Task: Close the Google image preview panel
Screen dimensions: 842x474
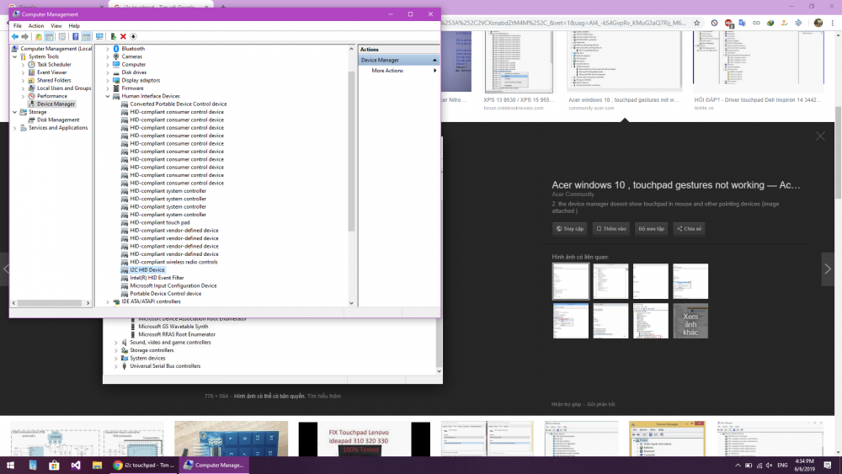Action: click(820, 136)
